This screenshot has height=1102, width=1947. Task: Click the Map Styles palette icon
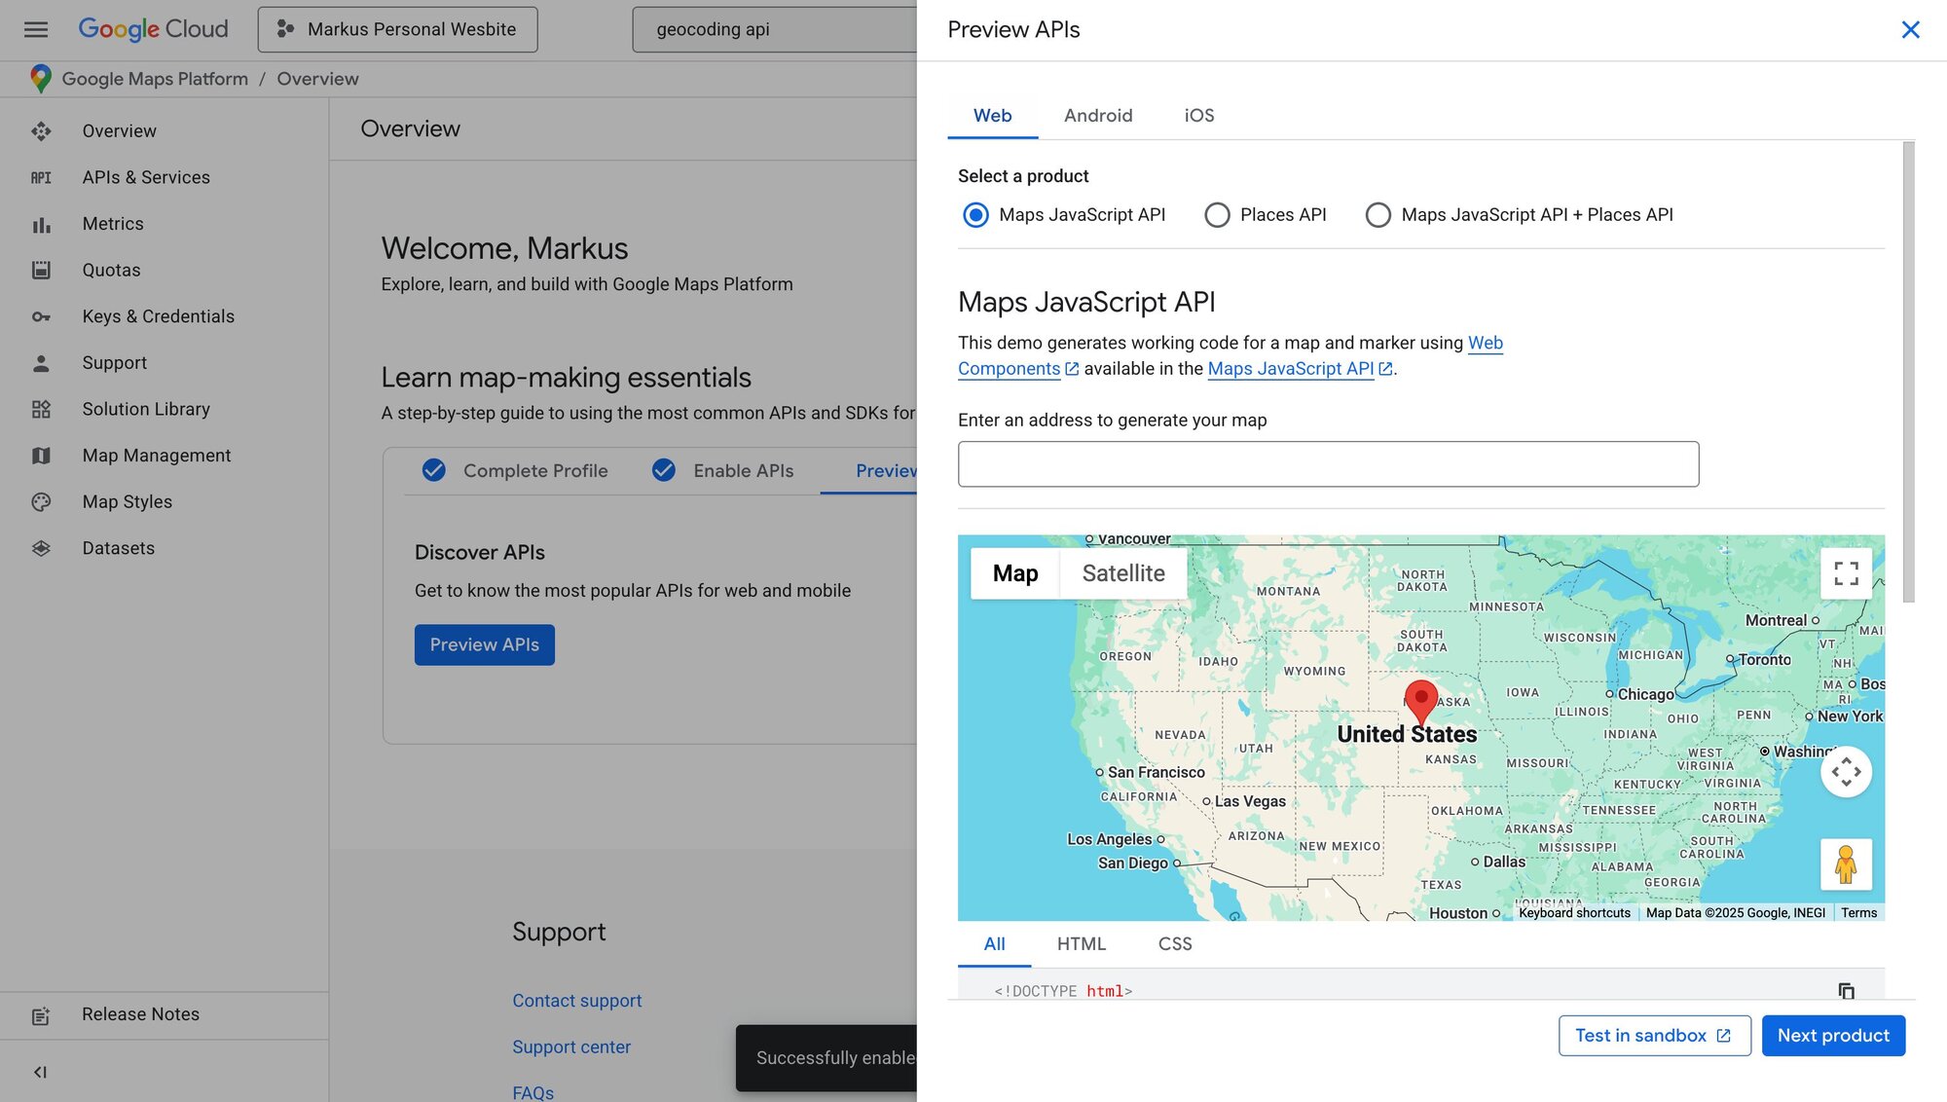[41, 501]
